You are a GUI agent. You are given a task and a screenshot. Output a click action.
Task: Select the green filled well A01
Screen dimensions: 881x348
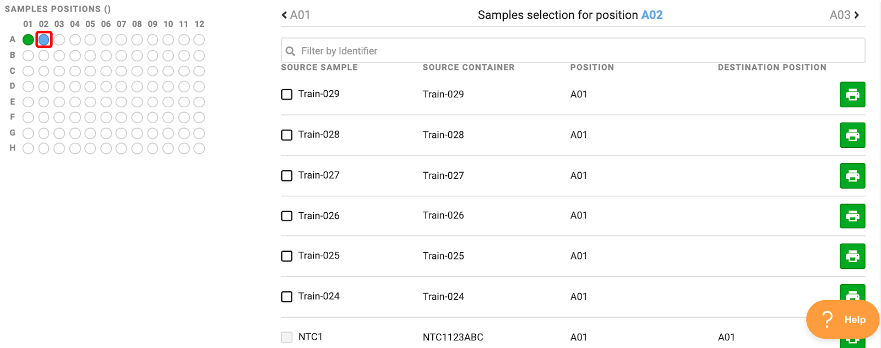click(x=28, y=40)
